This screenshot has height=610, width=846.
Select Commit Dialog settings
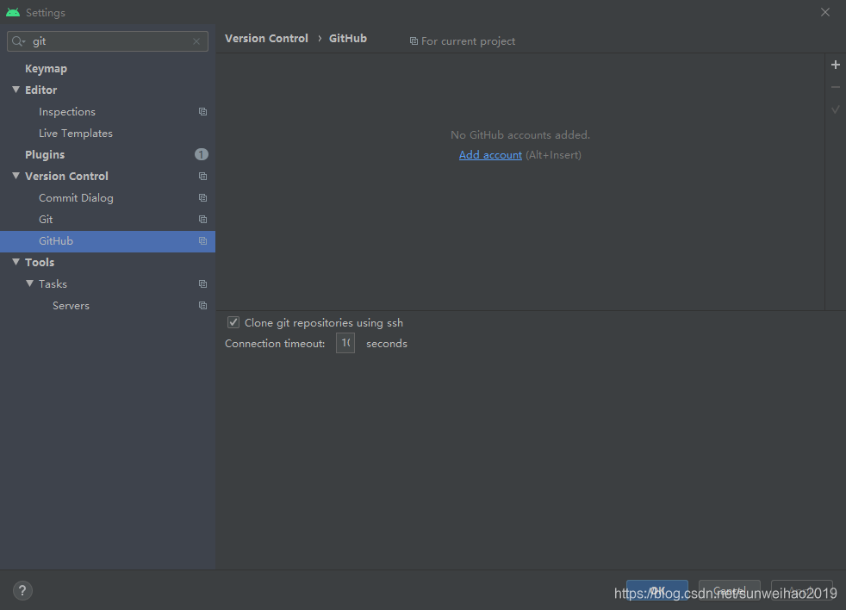(x=76, y=197)
